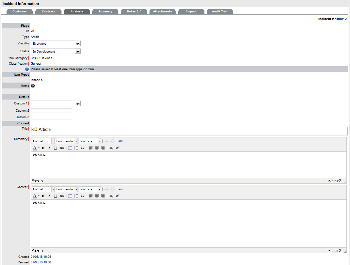Insert numbered list in the Summary editor

click(x=76, y=148)
